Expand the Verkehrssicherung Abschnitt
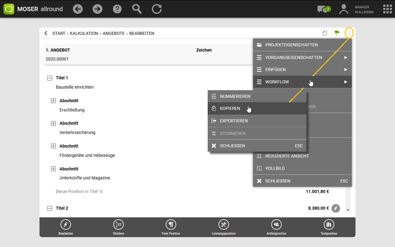This screenshot has width=395, height=247. (x=53, y=124)
